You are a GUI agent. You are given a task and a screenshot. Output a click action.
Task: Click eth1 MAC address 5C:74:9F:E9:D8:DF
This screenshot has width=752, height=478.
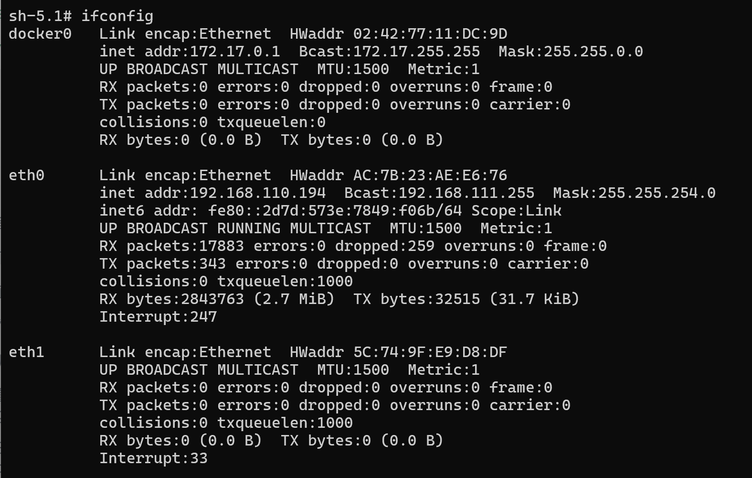tap(430, 352)
